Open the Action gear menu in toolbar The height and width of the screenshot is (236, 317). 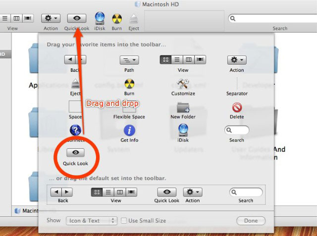pos(51,18)
